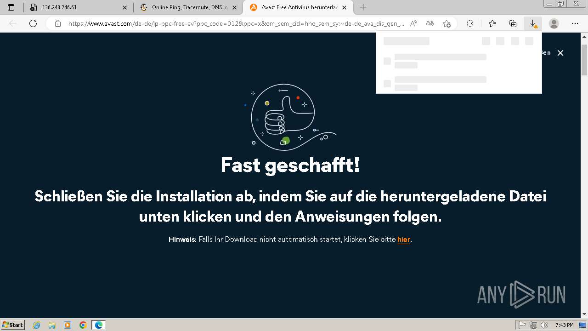Screen dimensions: 588x331
Task: Launch Chrome from the taskbar
Action: coord(83,325)
